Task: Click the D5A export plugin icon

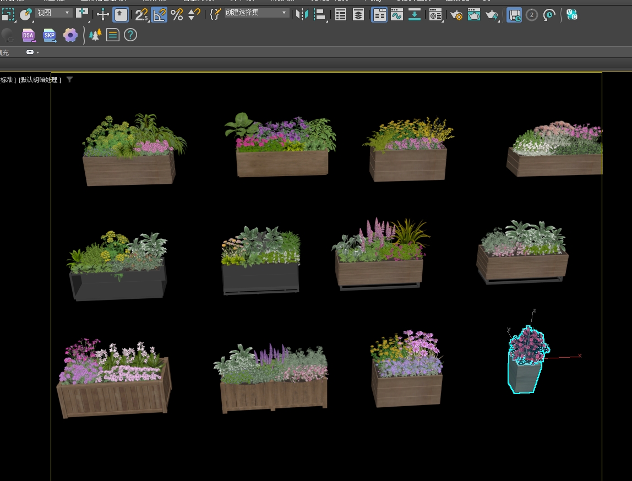Action: (28, 36)
